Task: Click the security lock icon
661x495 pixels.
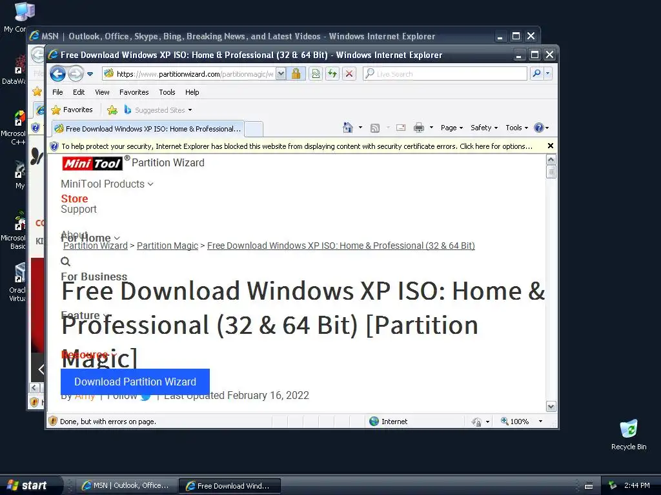Action: click(296, 74)
